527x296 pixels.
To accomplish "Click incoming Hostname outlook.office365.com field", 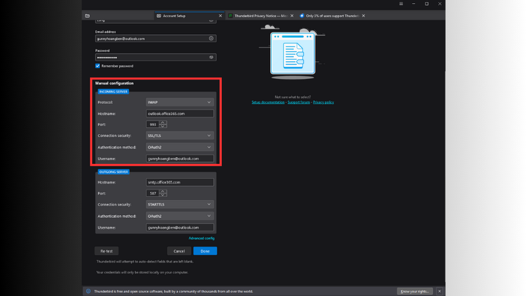I will point(180,113).
